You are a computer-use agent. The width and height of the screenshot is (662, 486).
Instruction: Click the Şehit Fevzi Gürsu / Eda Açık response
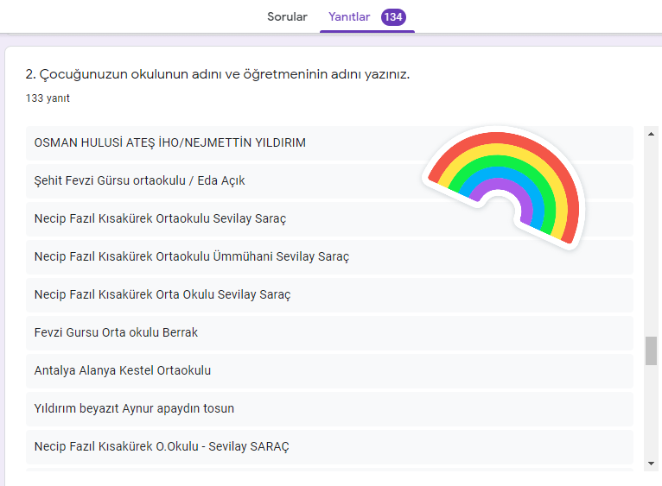coord(145,180)
